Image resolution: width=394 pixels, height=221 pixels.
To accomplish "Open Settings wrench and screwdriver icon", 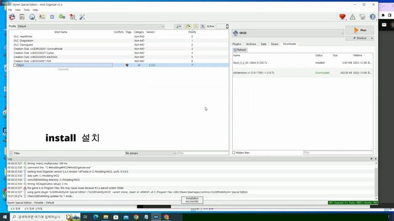I will pos(82,17).
